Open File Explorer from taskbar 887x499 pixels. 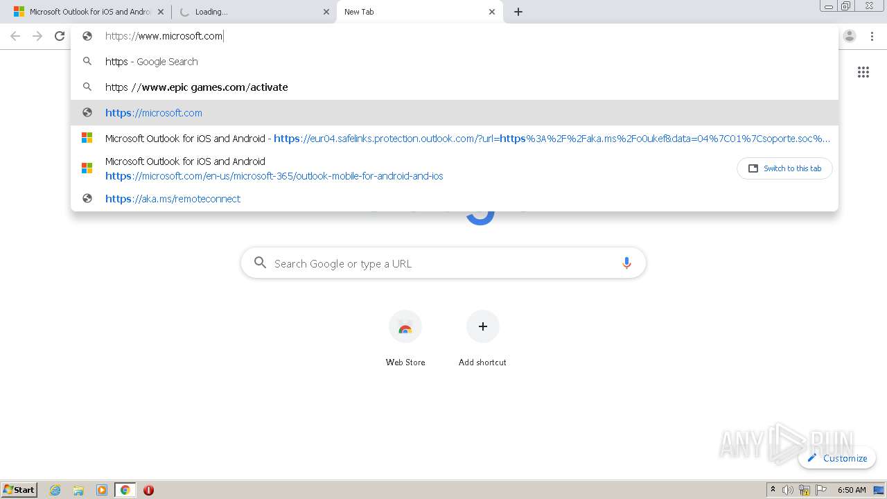click(78, 490)
